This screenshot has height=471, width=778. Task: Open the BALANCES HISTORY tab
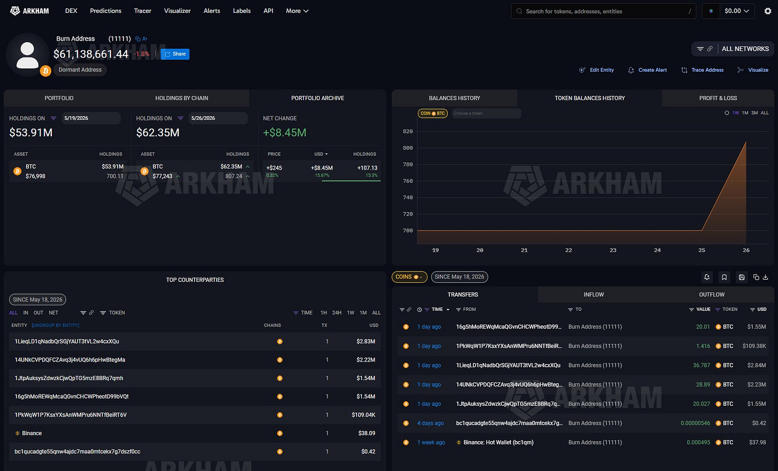455,98
